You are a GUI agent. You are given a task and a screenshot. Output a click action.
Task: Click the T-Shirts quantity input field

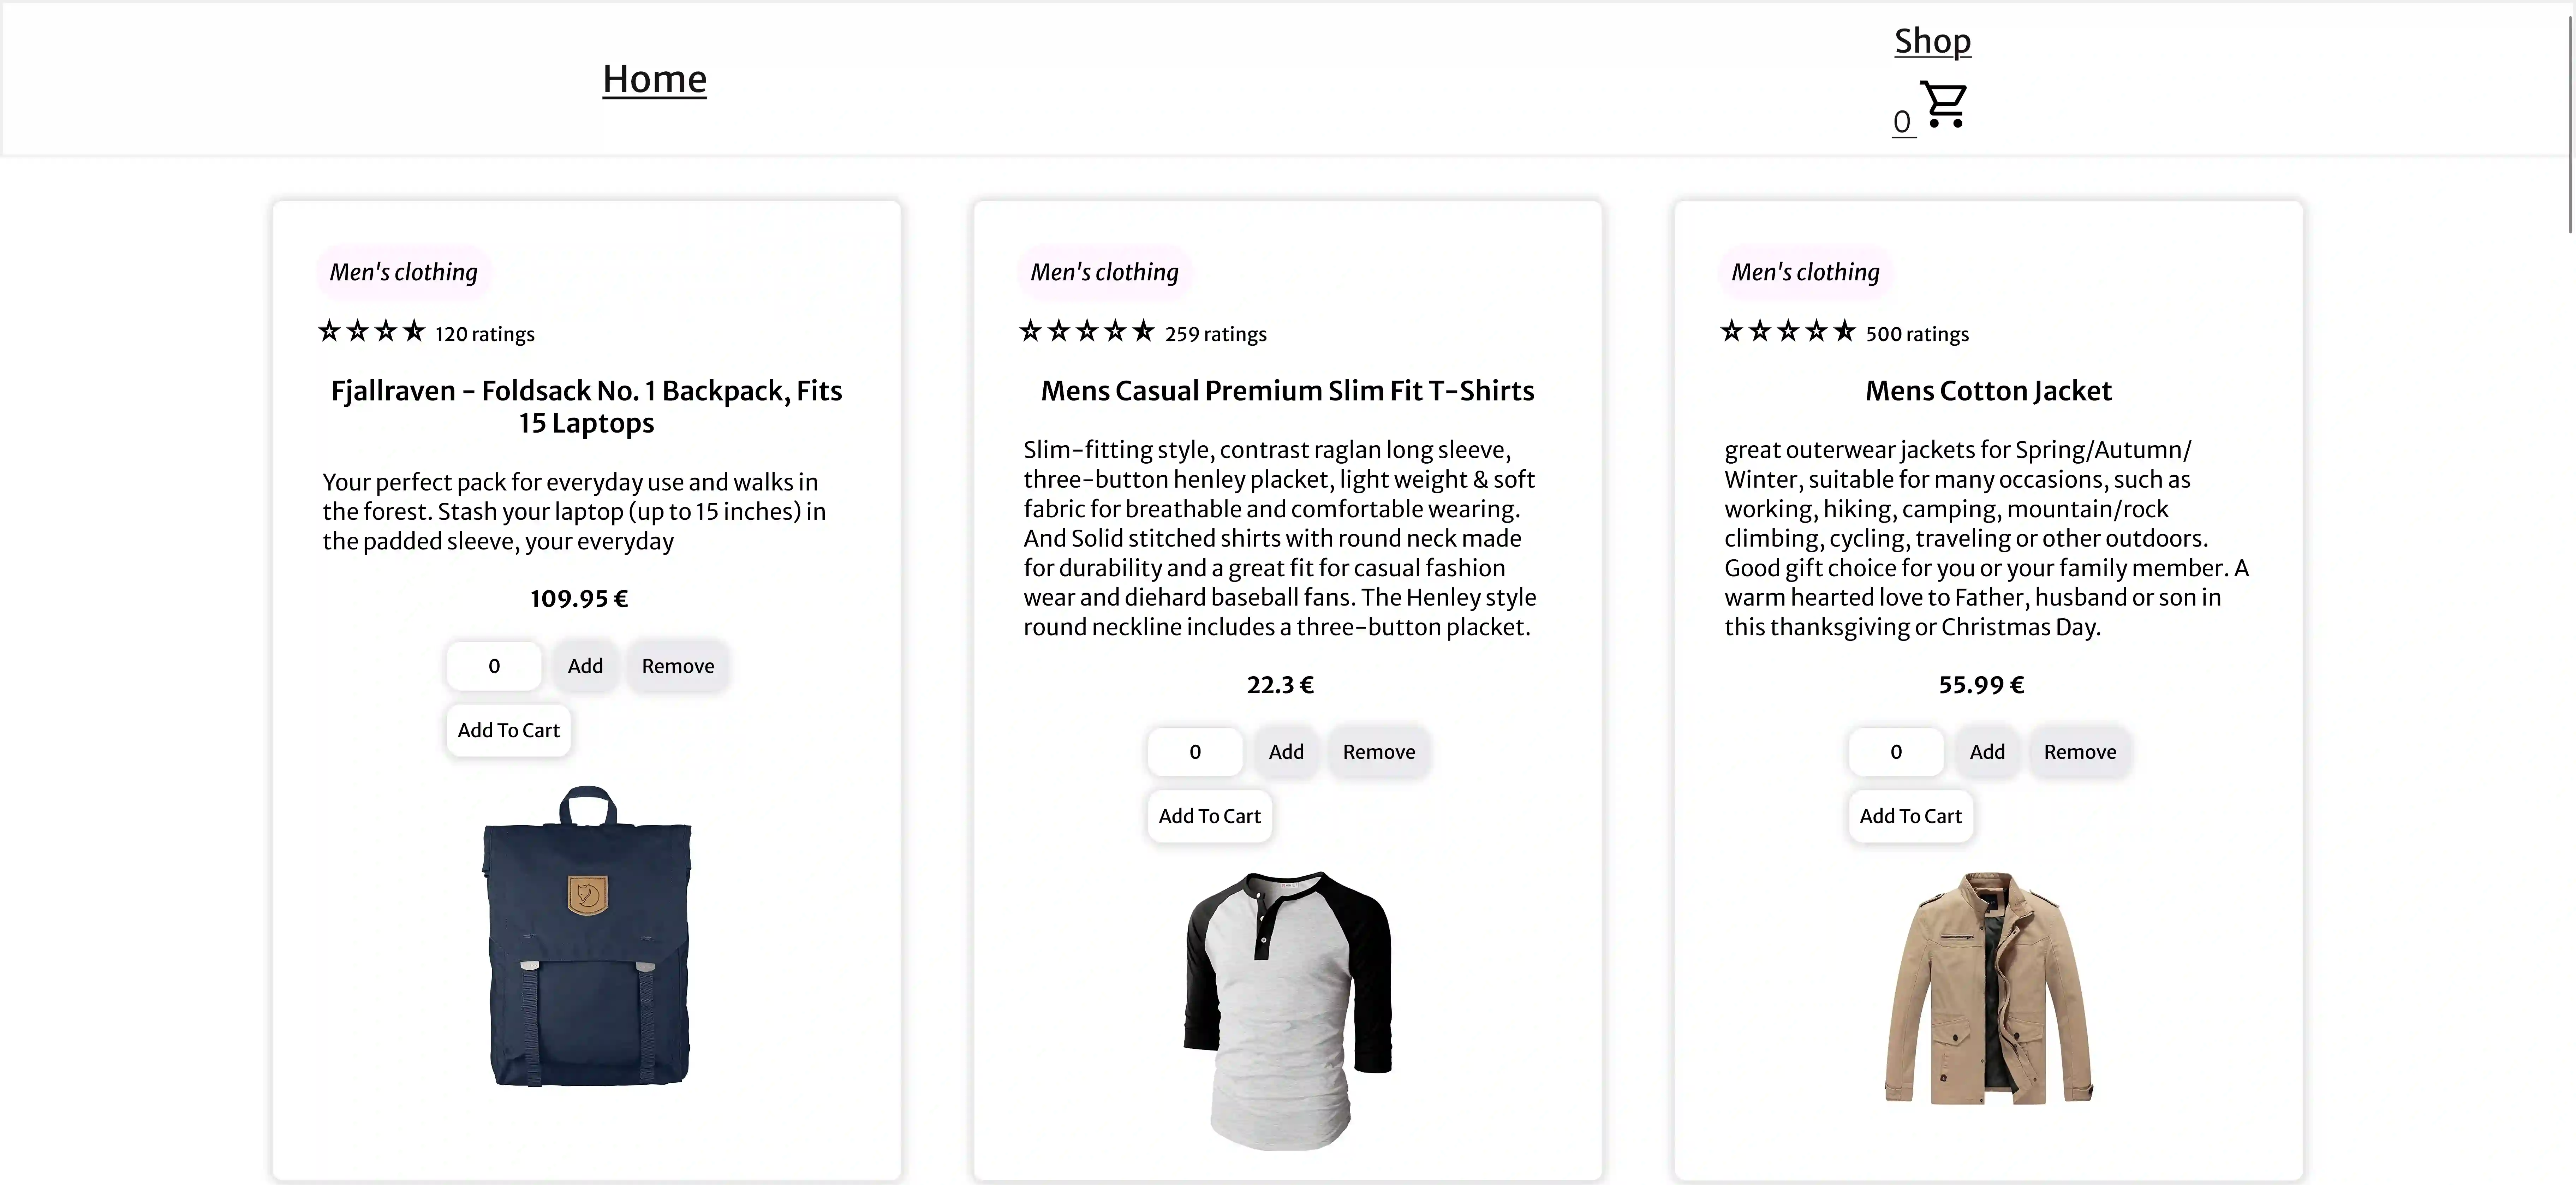coord(1195,751)
